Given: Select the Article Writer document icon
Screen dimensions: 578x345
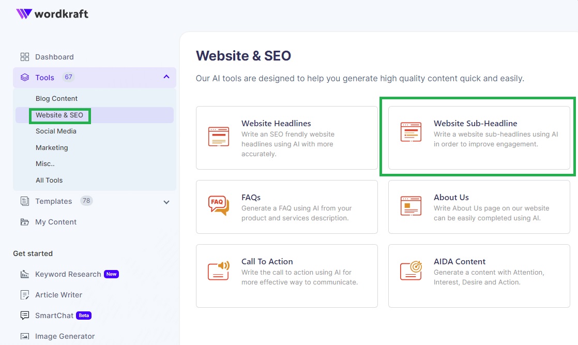Looking at the screenshot, I should [x=24, y=295].
